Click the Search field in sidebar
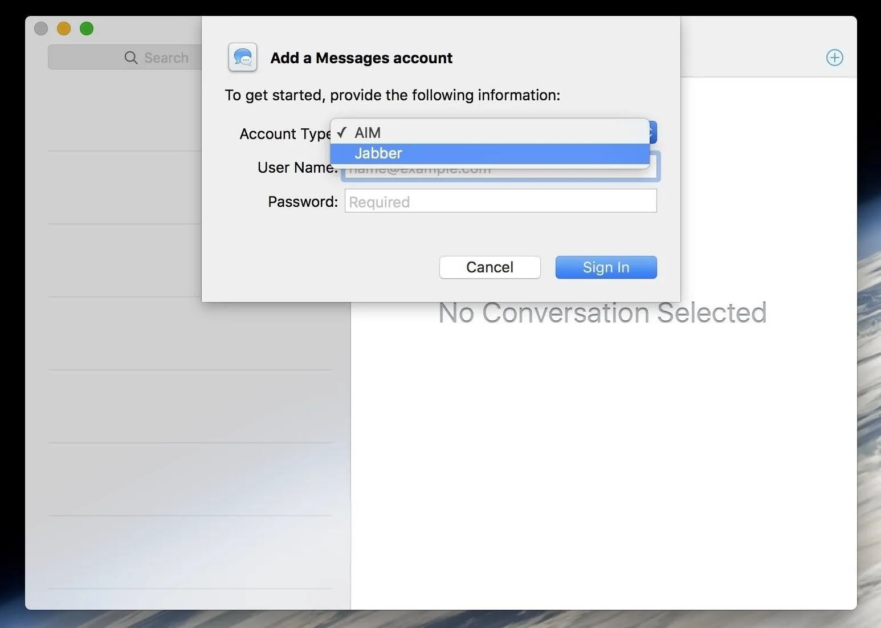The height and width of the screenshot is (628, 881). click(125, 58)
